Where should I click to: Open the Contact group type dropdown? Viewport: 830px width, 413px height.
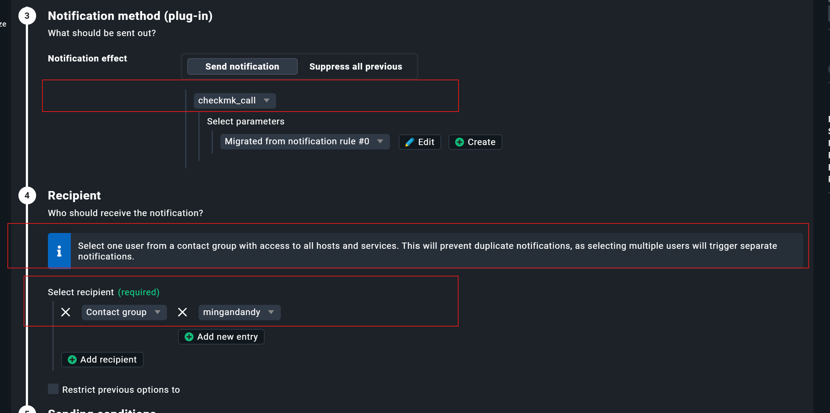(x=124, y=312)
